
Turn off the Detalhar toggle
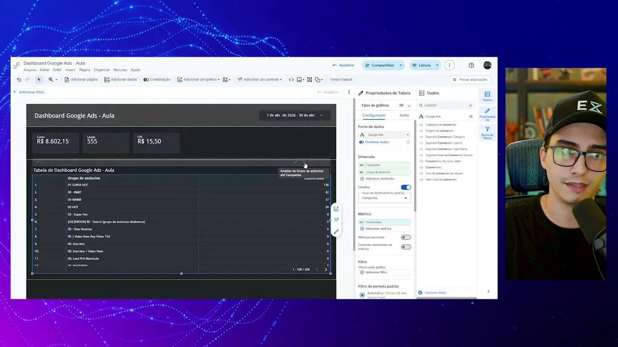pyautogui.click(x=406, y=187)
